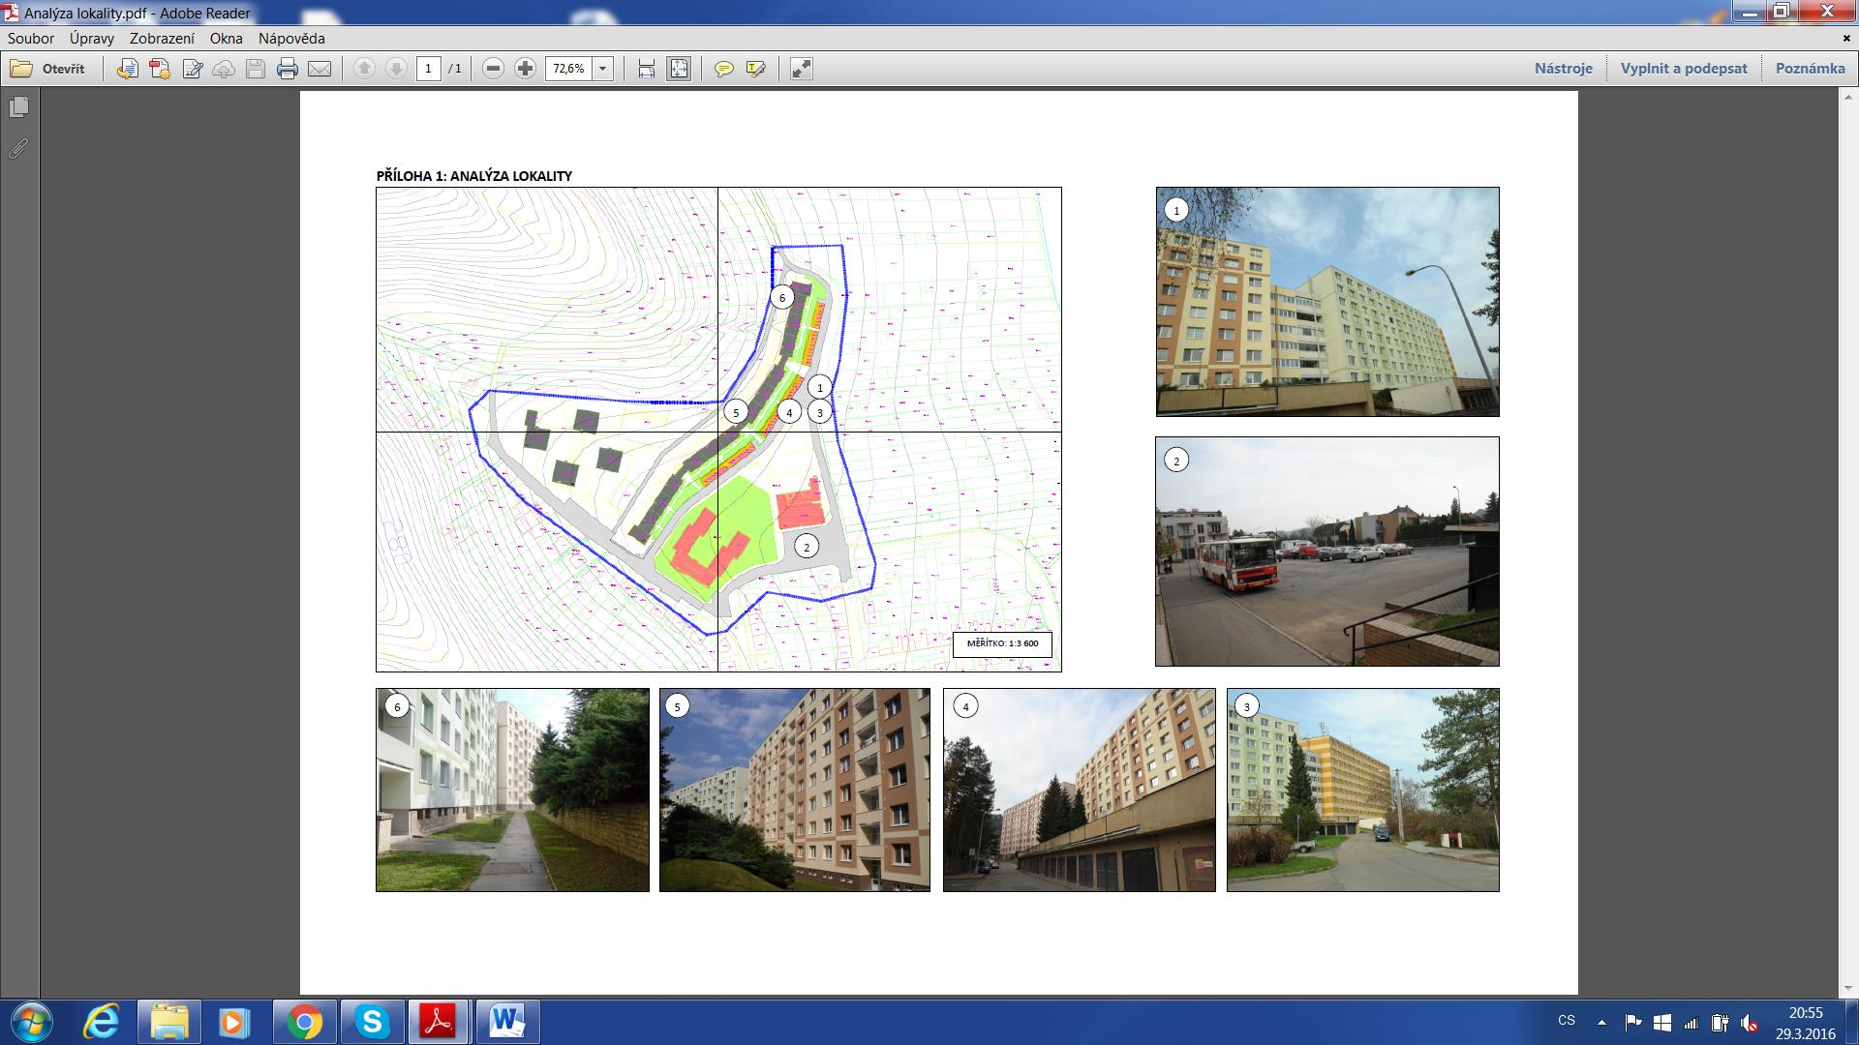1859x1045 pixels.
Task: Zoom out with the minus icon
Action: [494, 69]
